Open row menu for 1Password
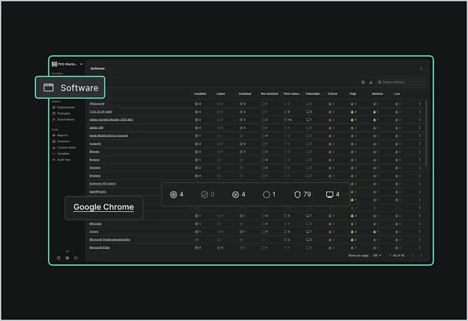The height and width of the screenshot is (321, 468). [x=419, y=104]
